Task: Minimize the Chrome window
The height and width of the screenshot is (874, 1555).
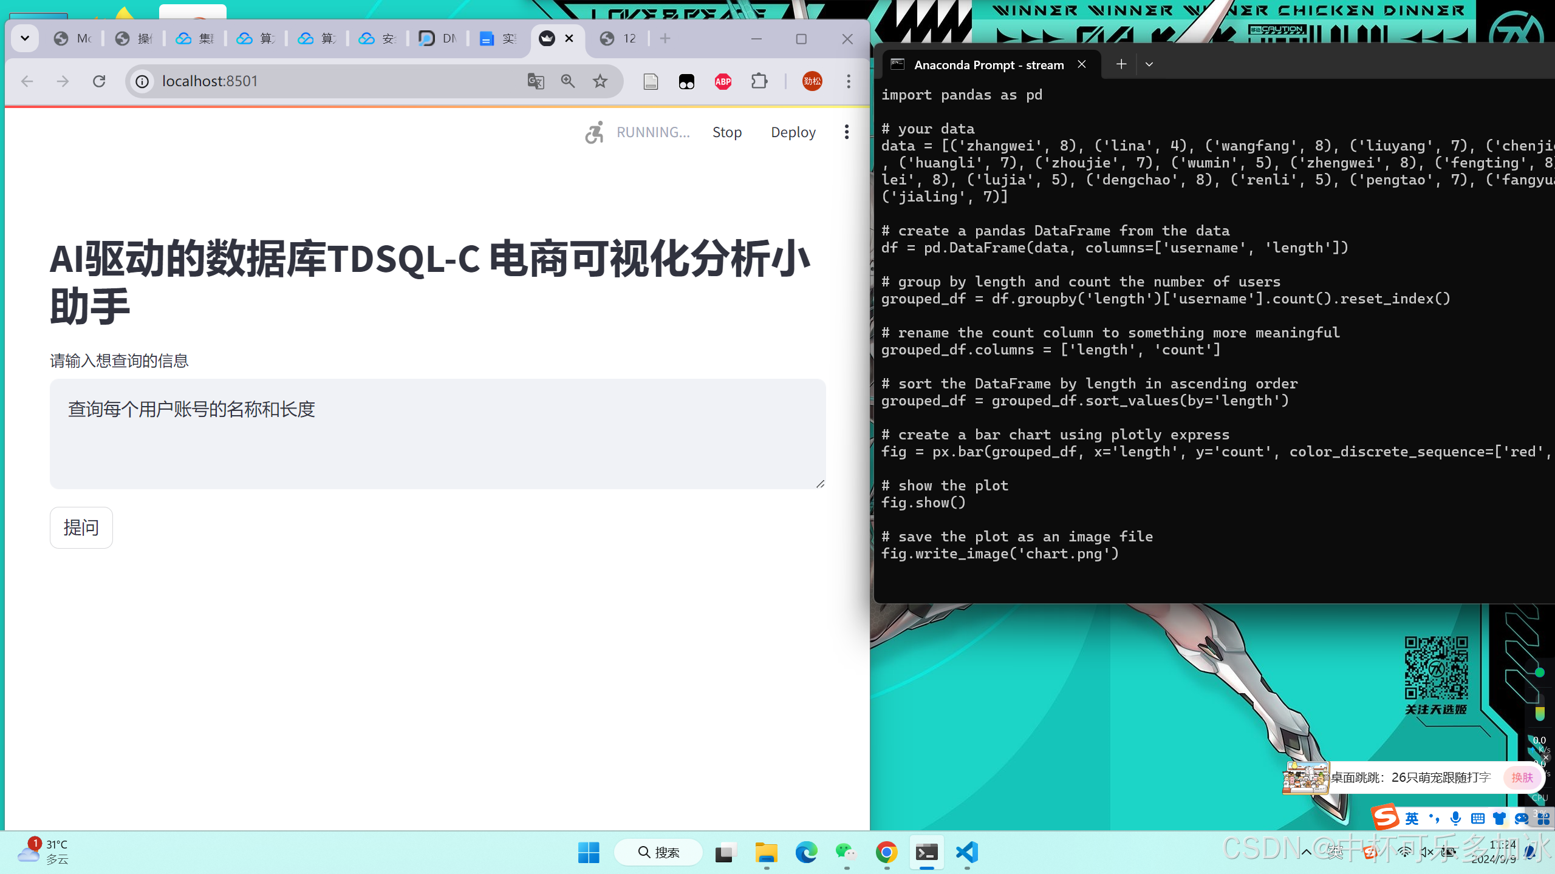Action: point(756,39)
